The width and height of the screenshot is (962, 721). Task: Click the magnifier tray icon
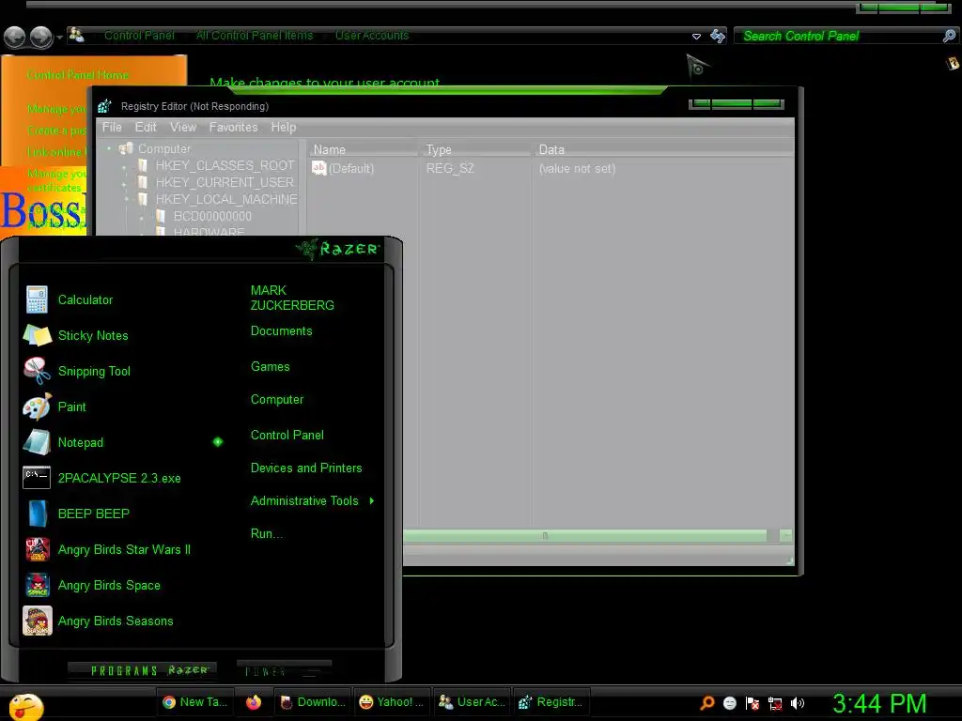click(707, 703)
